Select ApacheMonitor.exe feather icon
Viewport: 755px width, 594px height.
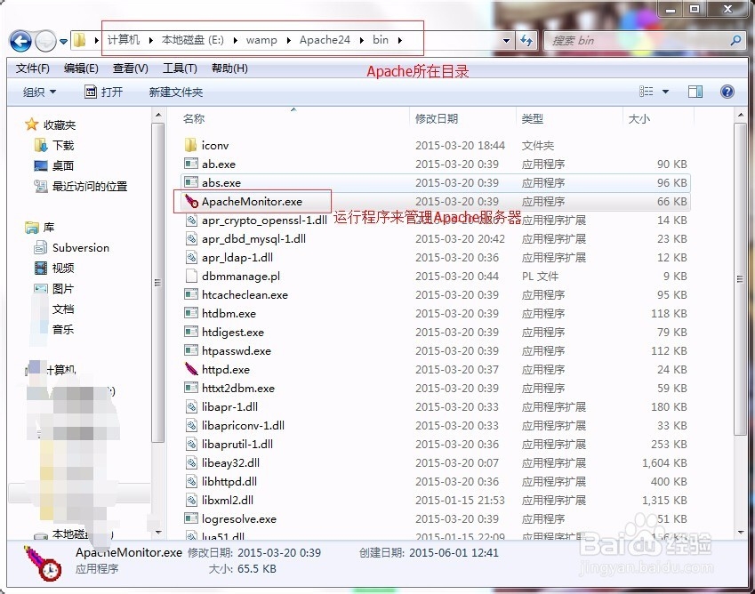(191, 201)
